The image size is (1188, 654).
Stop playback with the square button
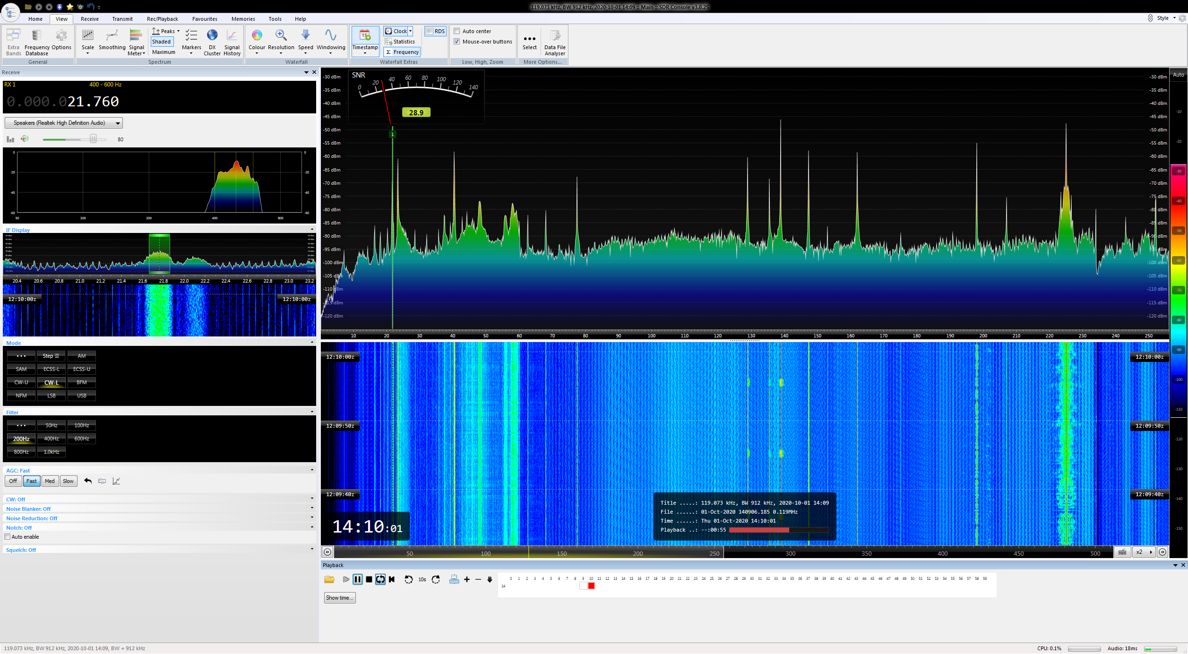point(369,579)
